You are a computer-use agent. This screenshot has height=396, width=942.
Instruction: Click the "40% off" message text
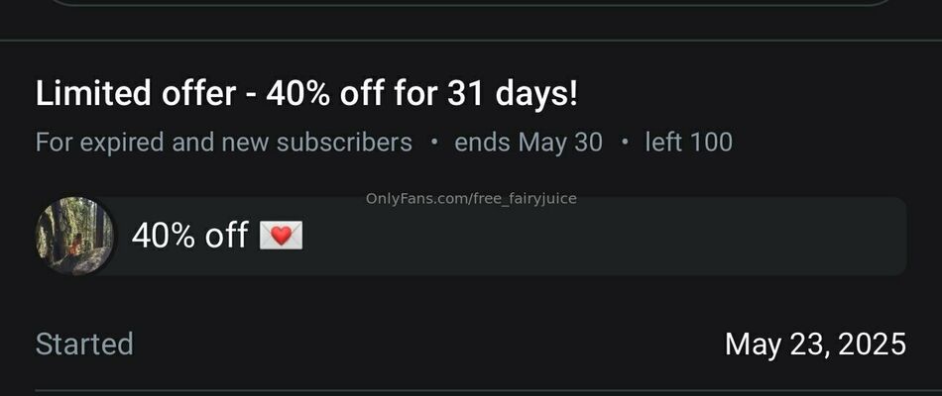tap(189, 236)
